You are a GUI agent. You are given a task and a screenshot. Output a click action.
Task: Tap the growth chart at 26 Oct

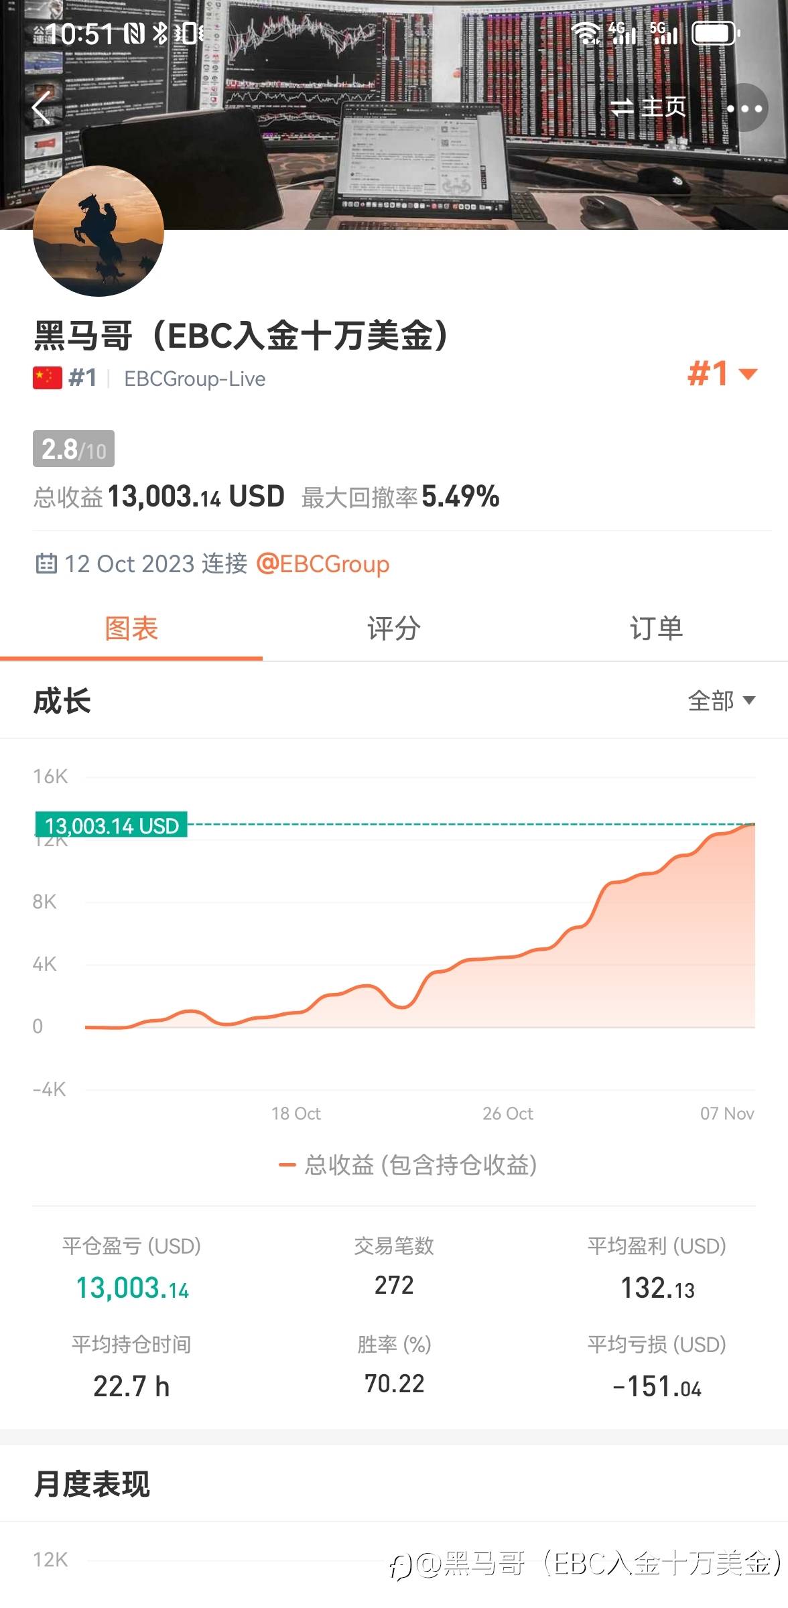507,958
